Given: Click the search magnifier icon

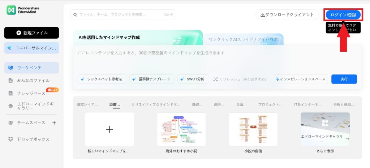Looking at the screenshot, I should click(75, 14).
